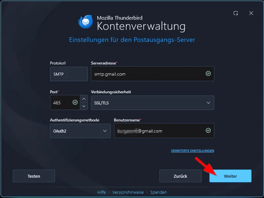
Task: Click the checkmark icon in Benutzername field
Action: coord(208,131)
